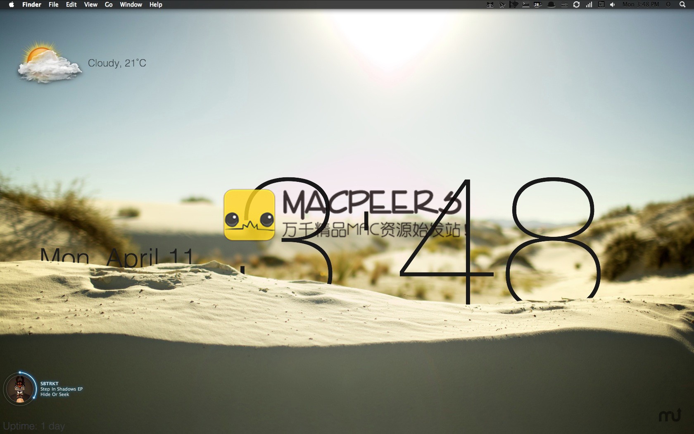694x434 pixels.
Task: Open the Window menu
Action: click(131, 5)
